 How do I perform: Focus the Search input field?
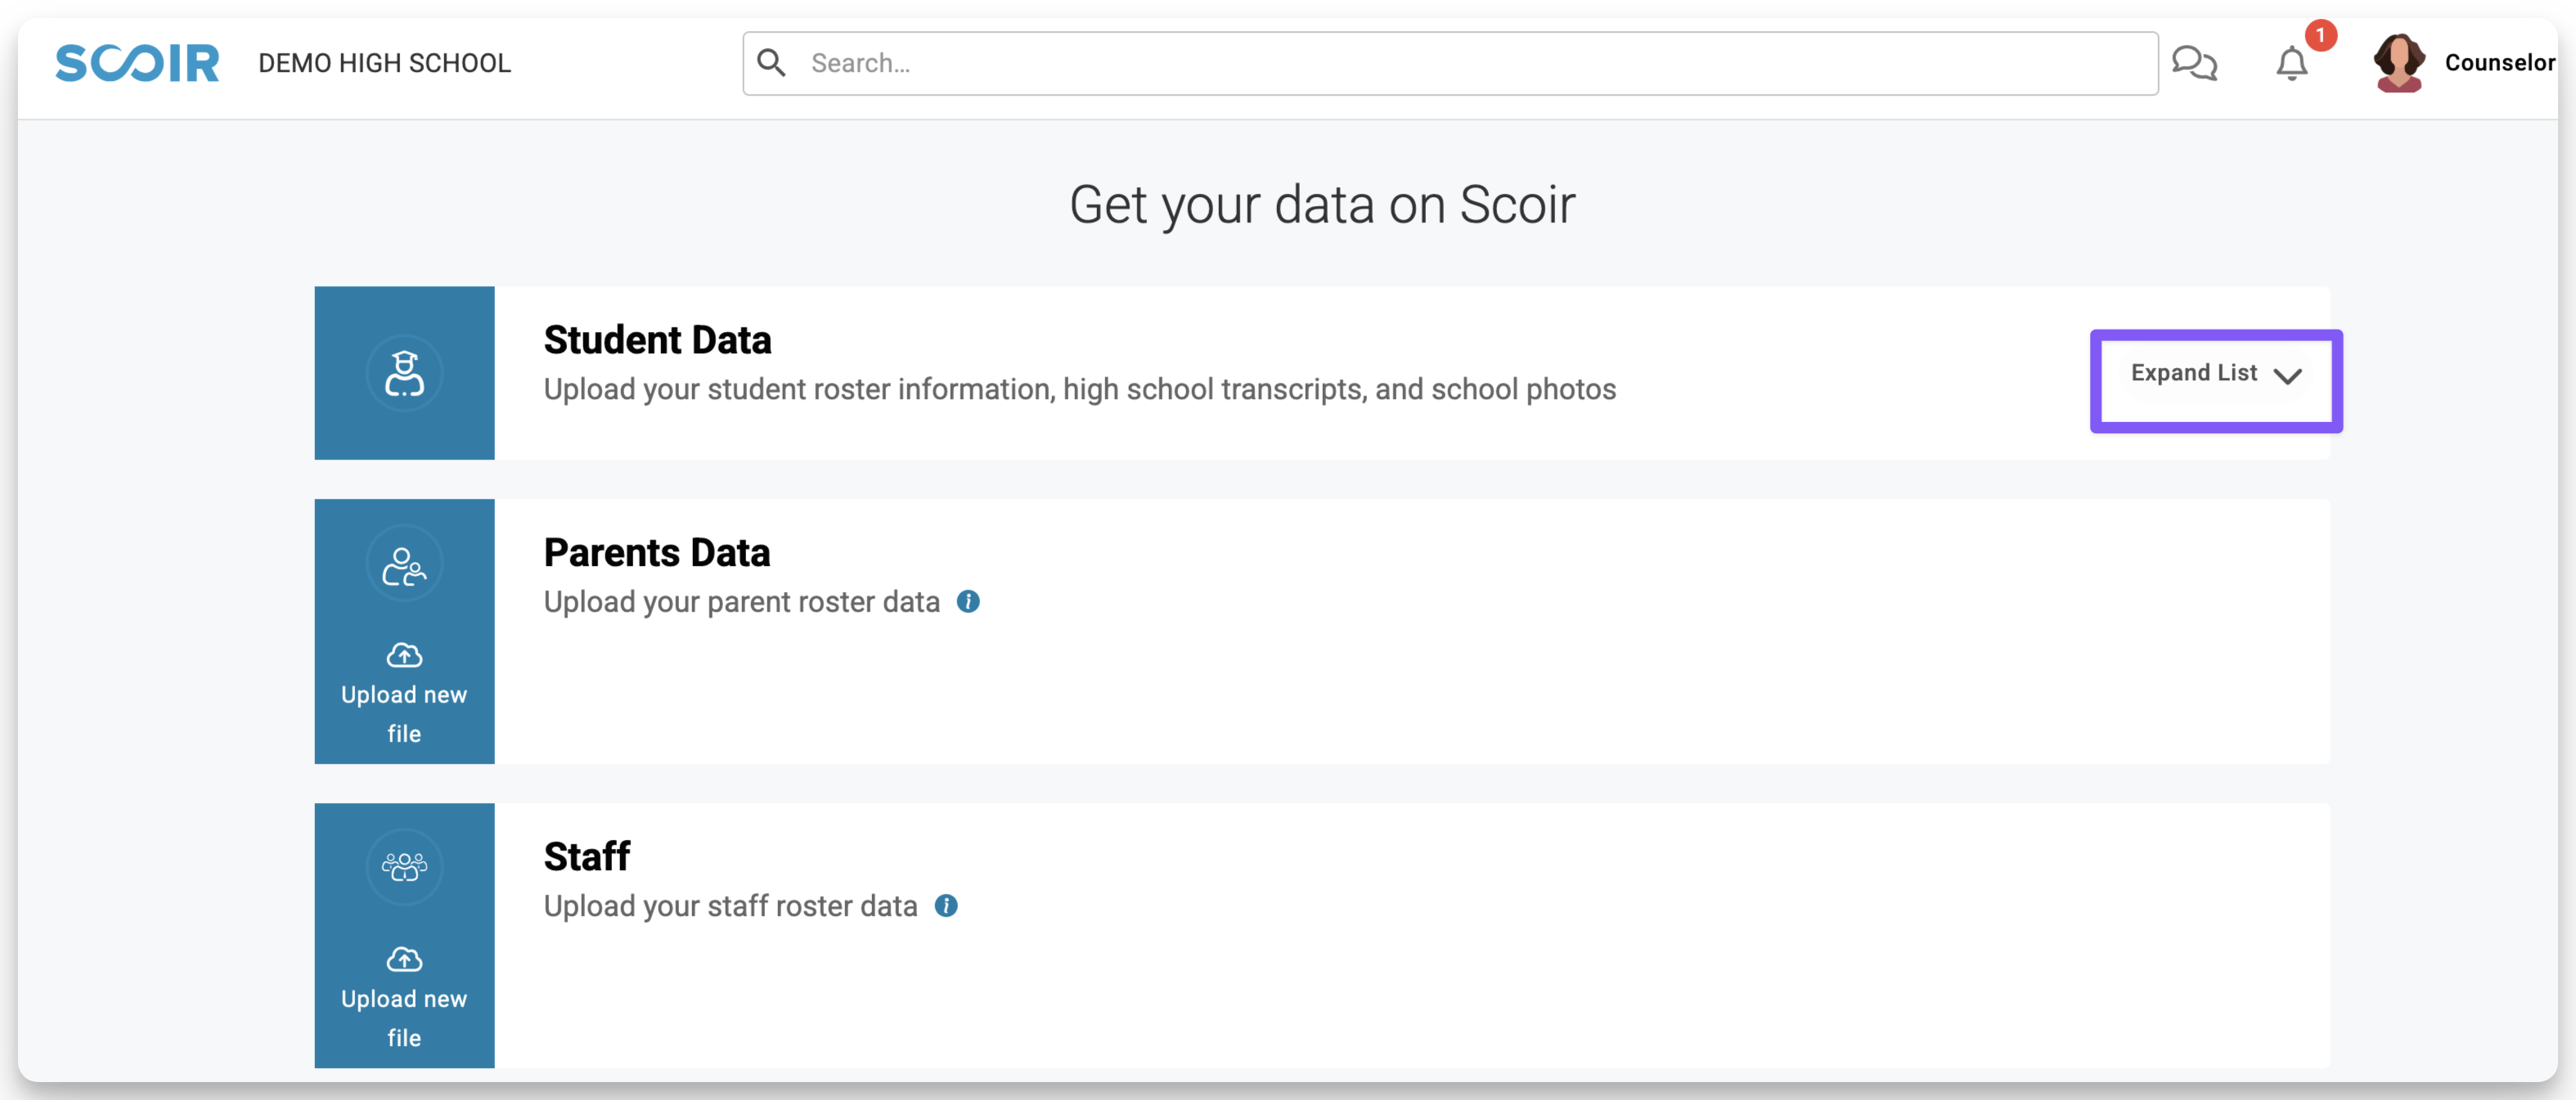[1450, 63]
